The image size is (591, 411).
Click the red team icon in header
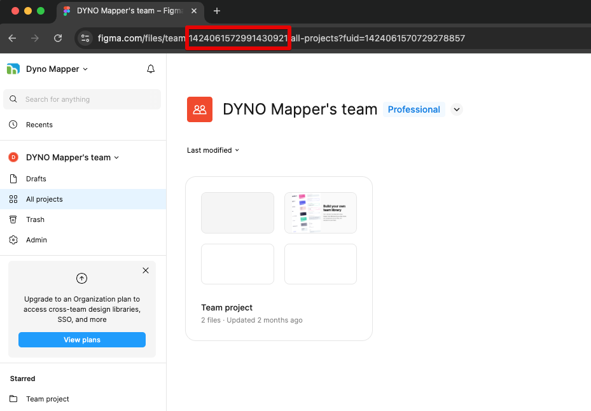[x=200, y=109]
